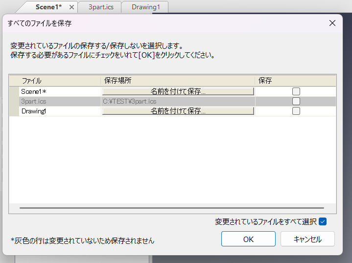Switch to the 3part.ics tab
This screenshot has width=352, height=263.
point(101,7)
